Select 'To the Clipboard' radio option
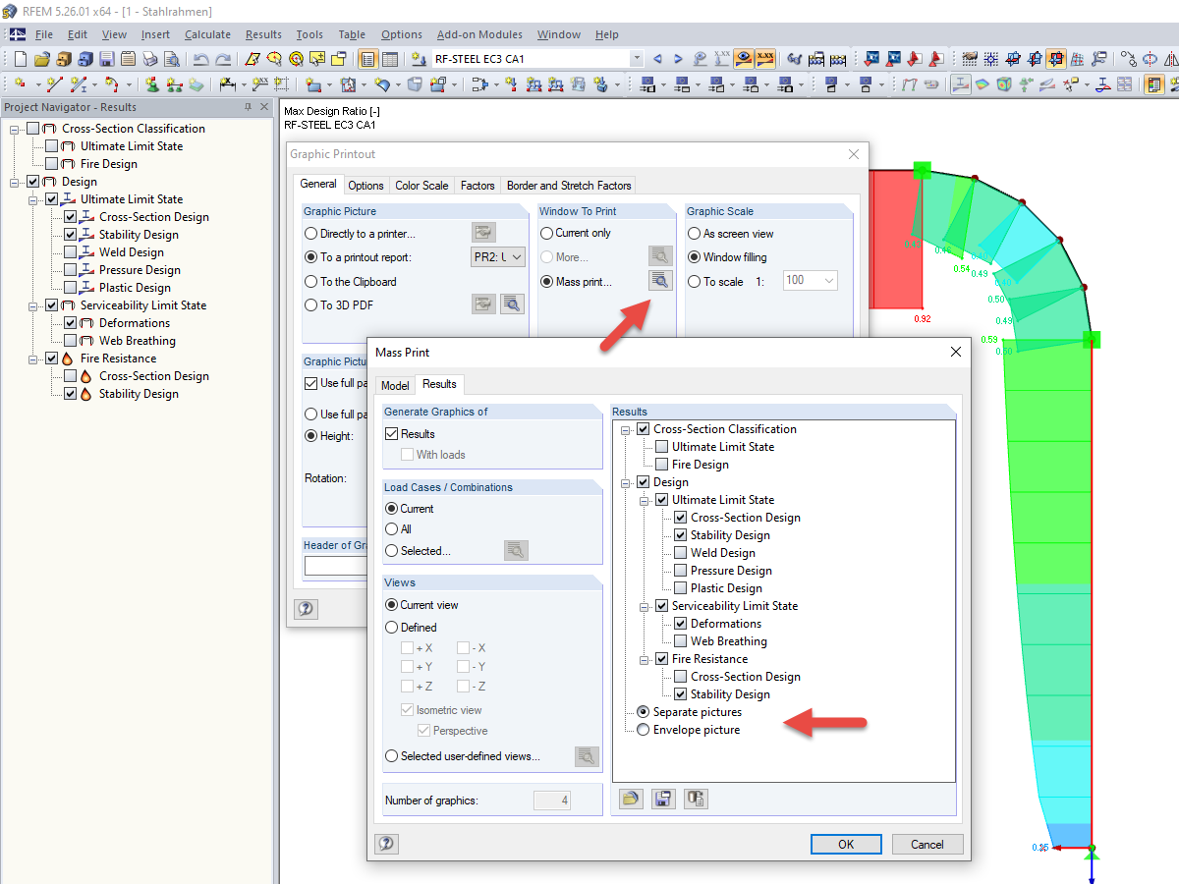The image size is (1179, 884). 311,282
